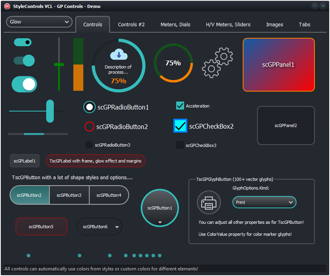Click the green vertical slider handle
Image resolution: width=330 pixels, height=276 pixels.
(59, 65)
